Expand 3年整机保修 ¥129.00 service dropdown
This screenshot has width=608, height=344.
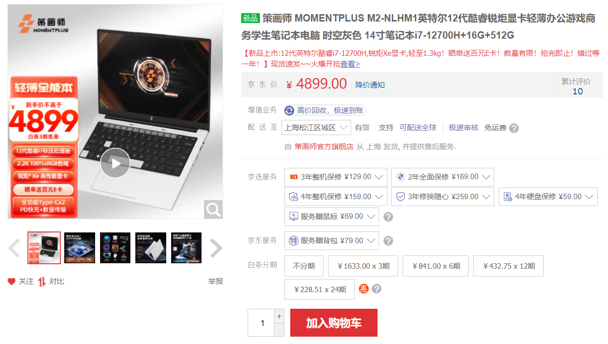[336, 177]
